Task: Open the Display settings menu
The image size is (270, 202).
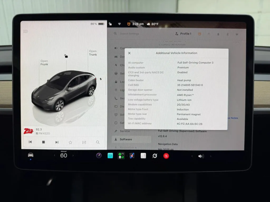Action: (x=119, y=107)
